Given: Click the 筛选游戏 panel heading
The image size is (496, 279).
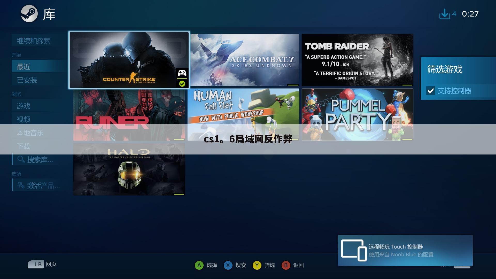Looking at the screenshot, I should [x=445, y=69].
